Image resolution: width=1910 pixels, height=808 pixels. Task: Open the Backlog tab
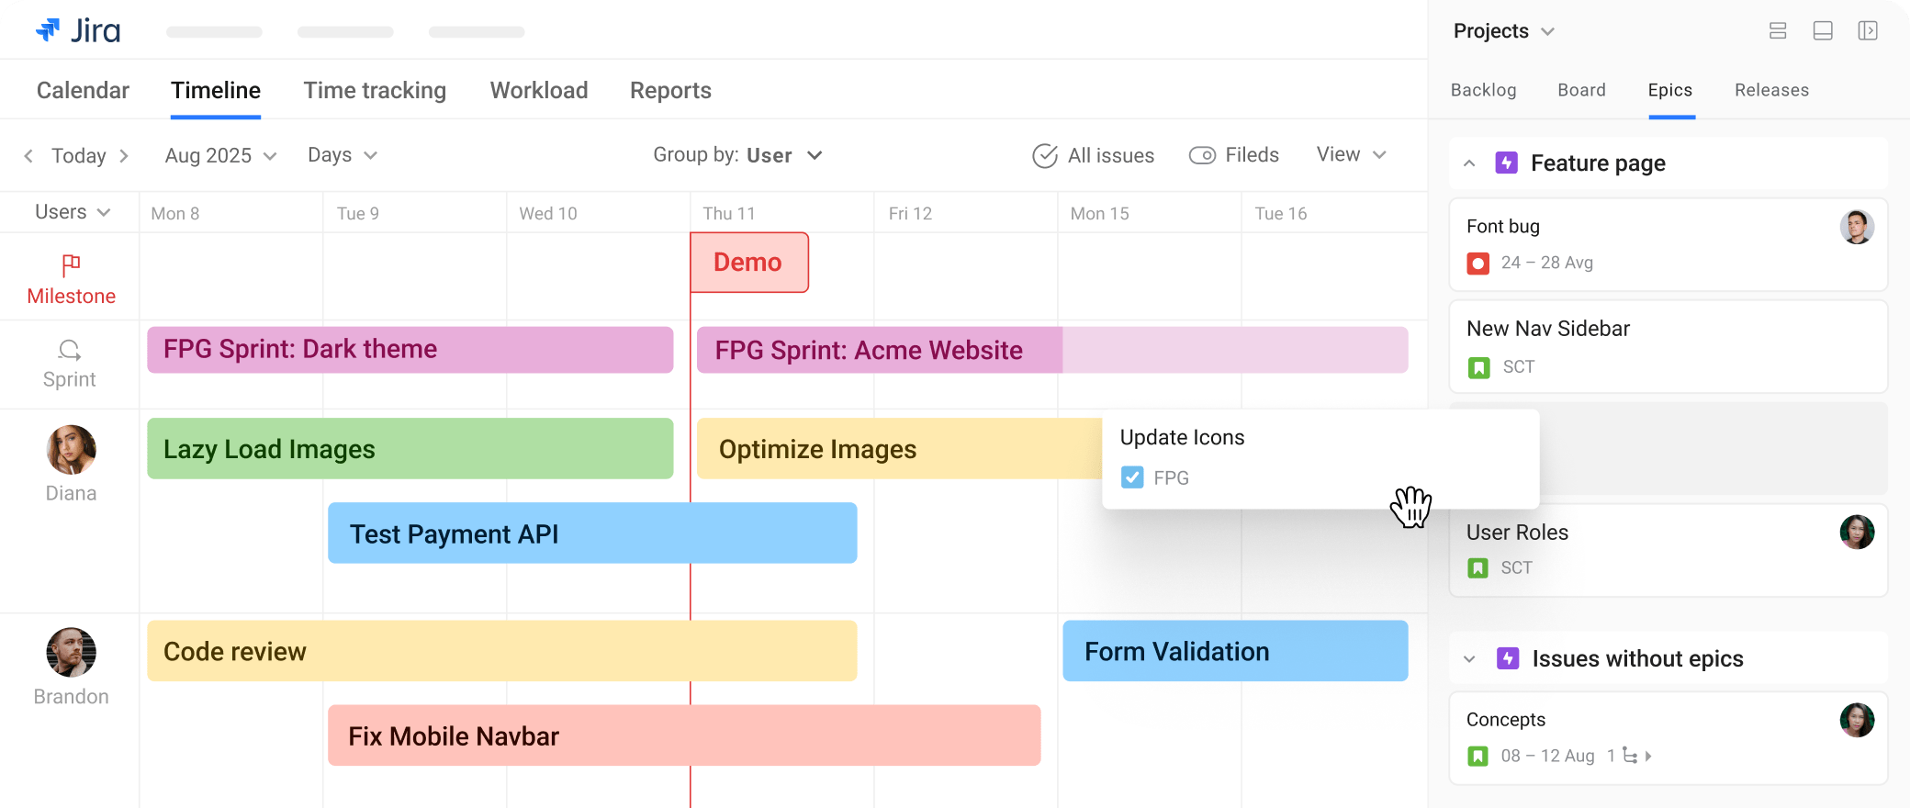pos(1483,90)
